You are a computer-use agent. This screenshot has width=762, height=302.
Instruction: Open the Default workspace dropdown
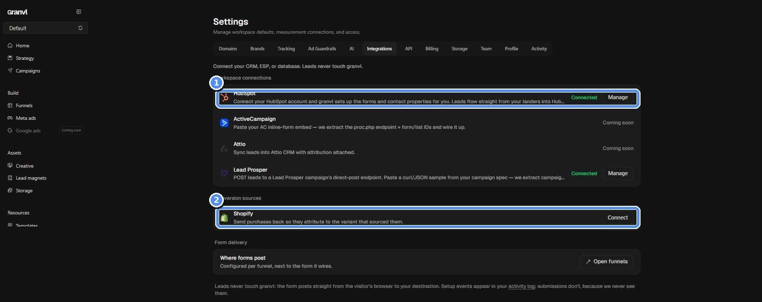coord(45,28)
